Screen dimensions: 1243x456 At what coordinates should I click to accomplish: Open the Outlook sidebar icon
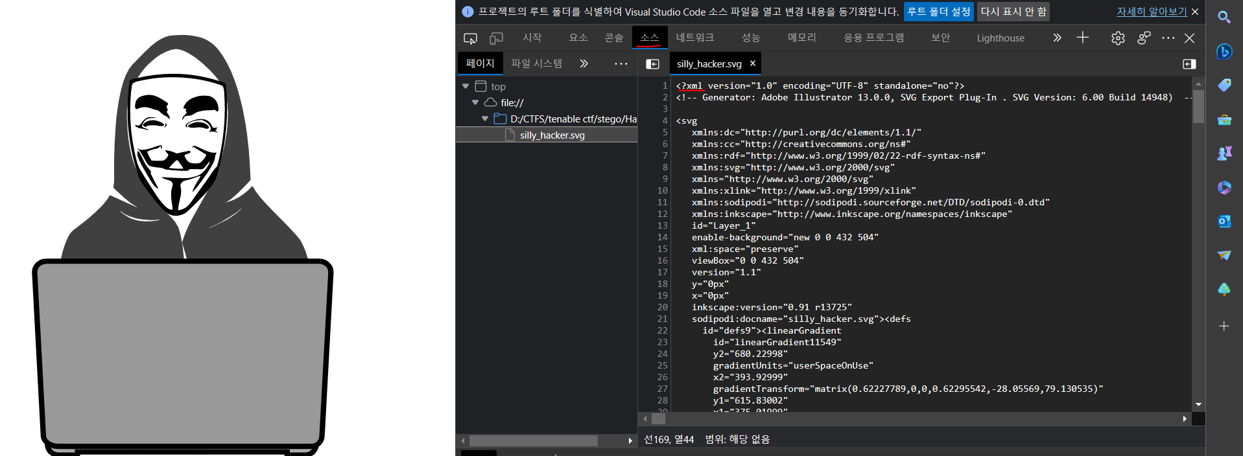coord(1224,222)
